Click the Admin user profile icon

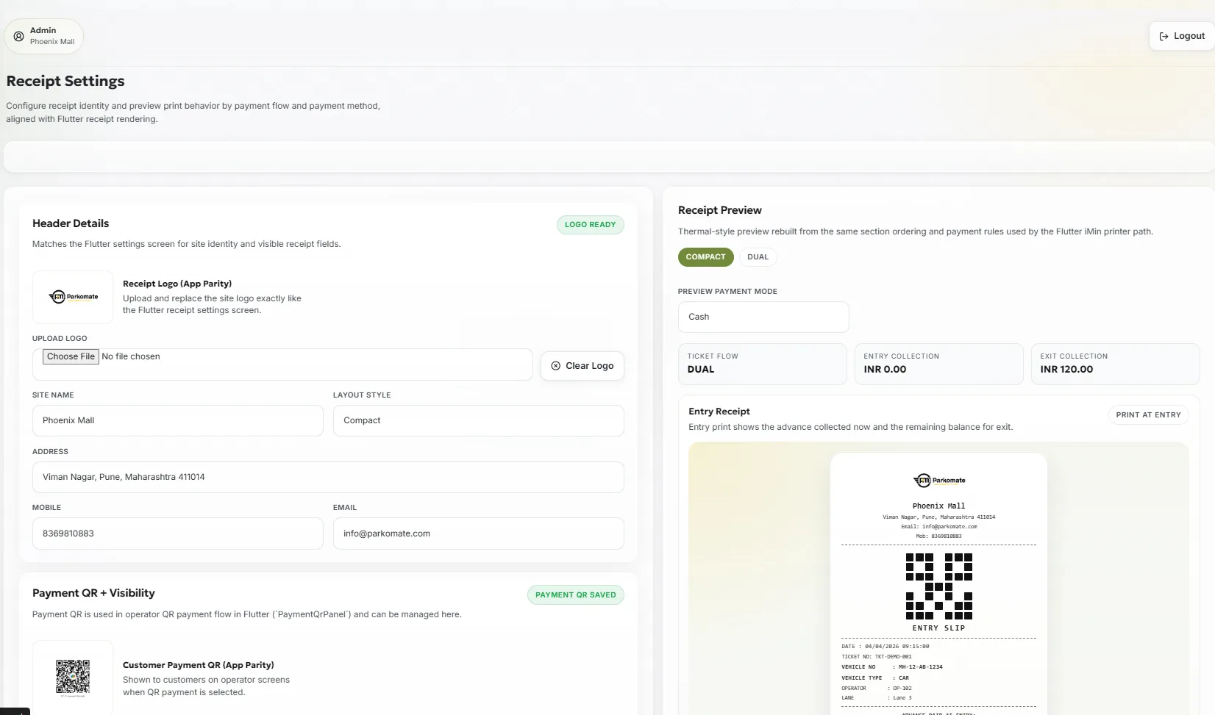click(x=19, y=36)
